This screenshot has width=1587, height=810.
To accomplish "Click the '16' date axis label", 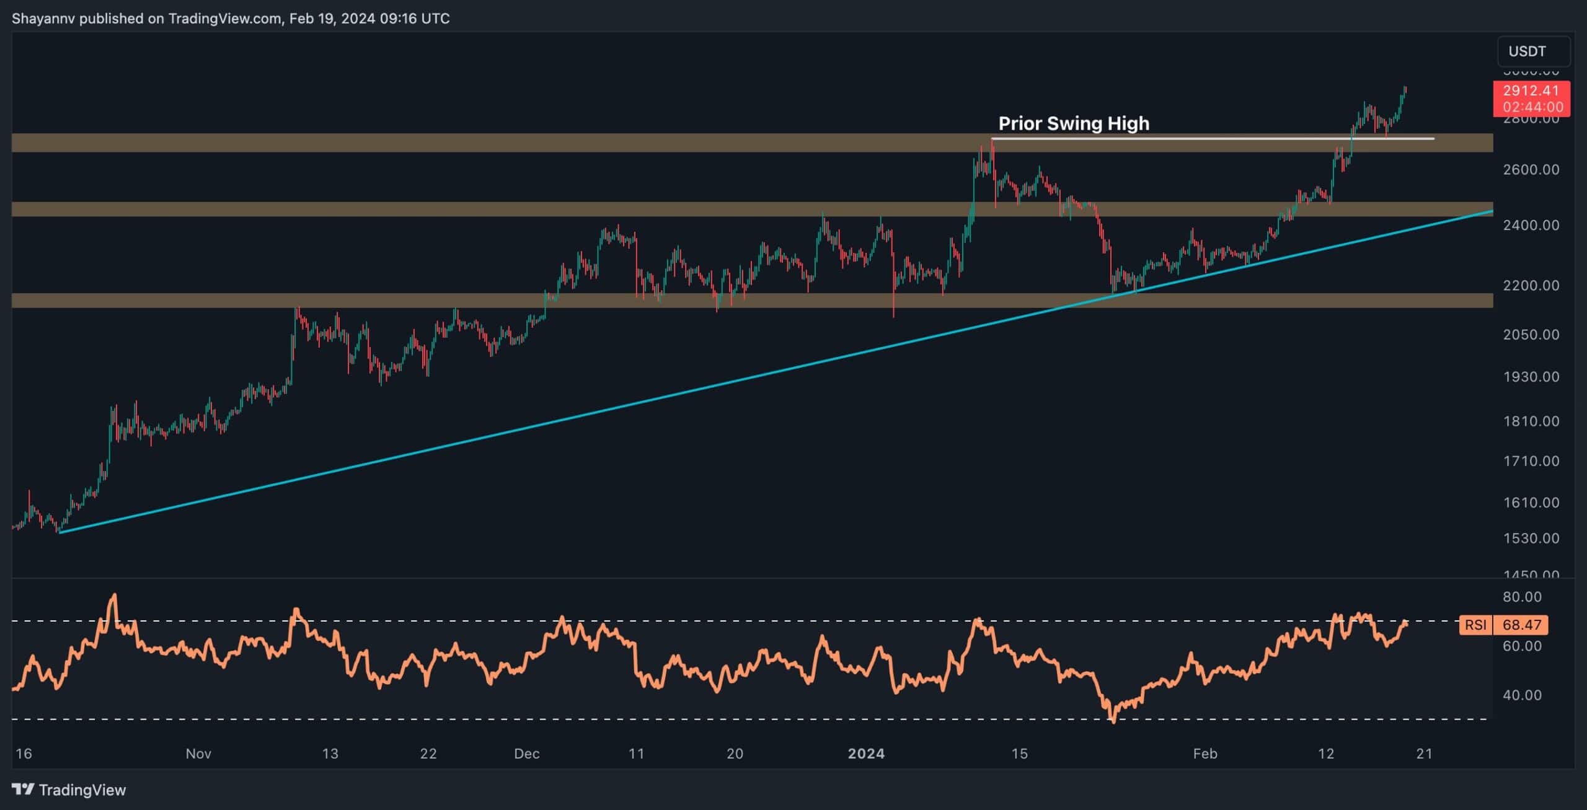I will [24, 754].
